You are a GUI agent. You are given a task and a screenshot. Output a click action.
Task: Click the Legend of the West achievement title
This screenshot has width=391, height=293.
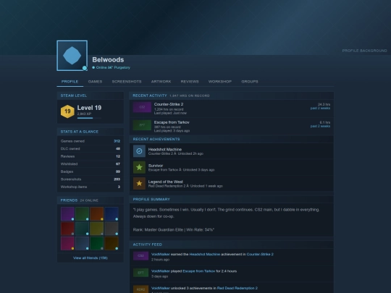(166, 182)
